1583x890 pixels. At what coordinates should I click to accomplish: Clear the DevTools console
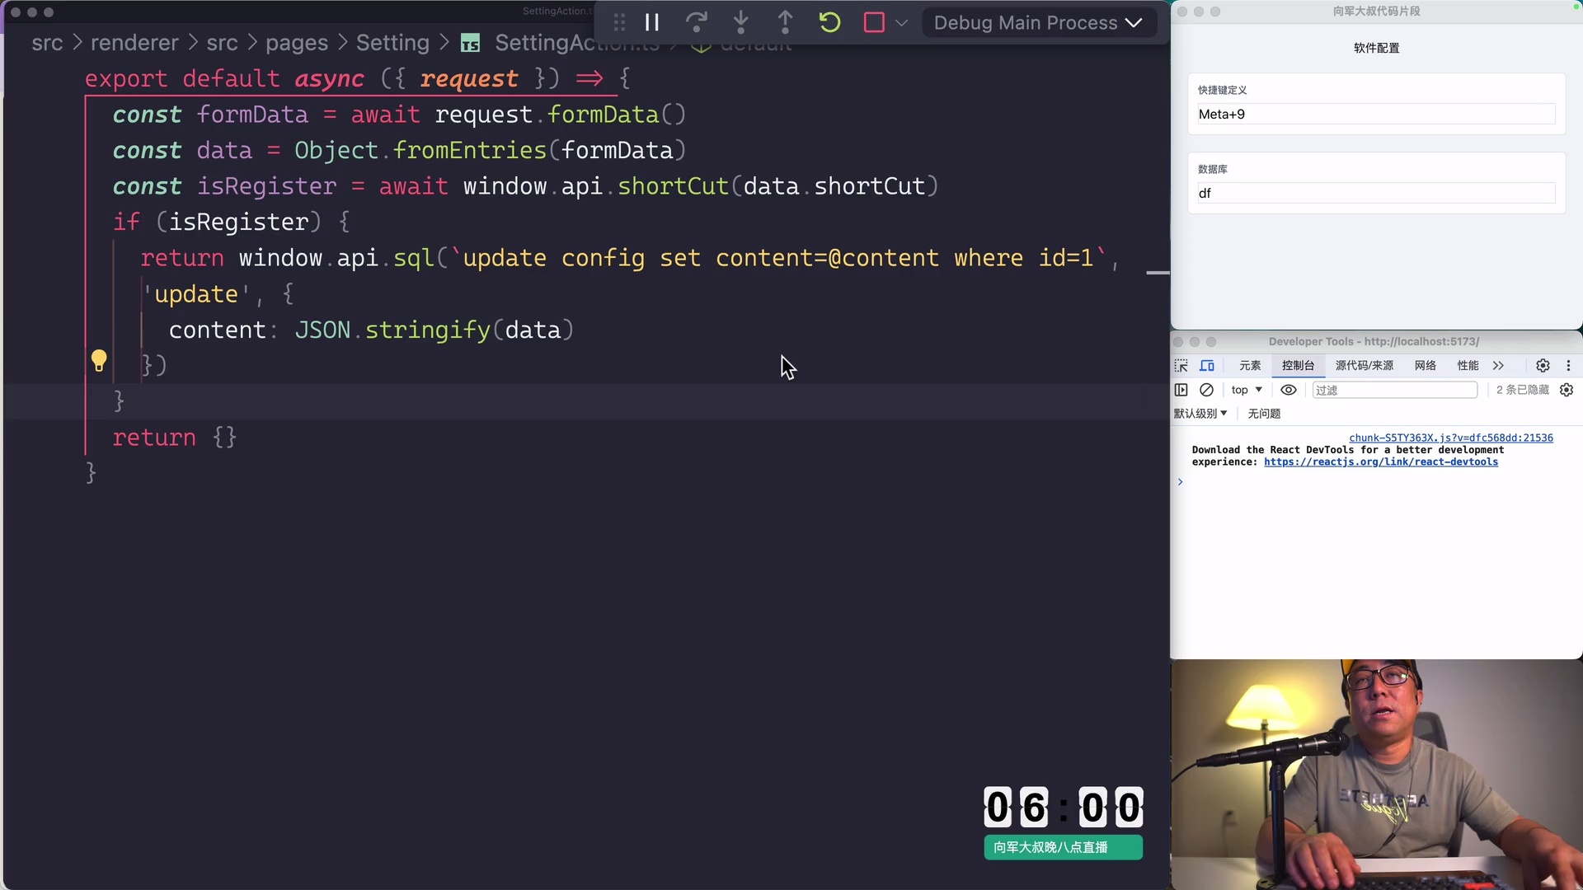1207,390
